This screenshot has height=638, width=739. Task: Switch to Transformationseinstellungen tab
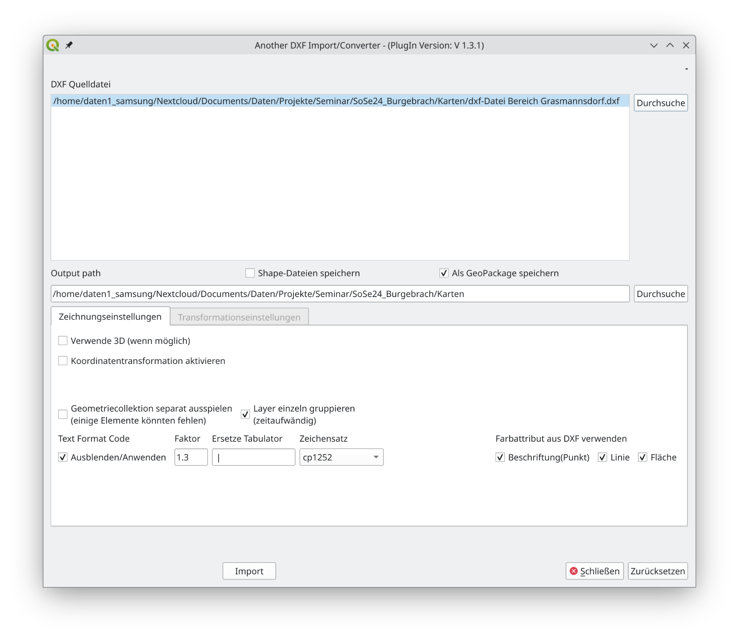tap(239, 317)
